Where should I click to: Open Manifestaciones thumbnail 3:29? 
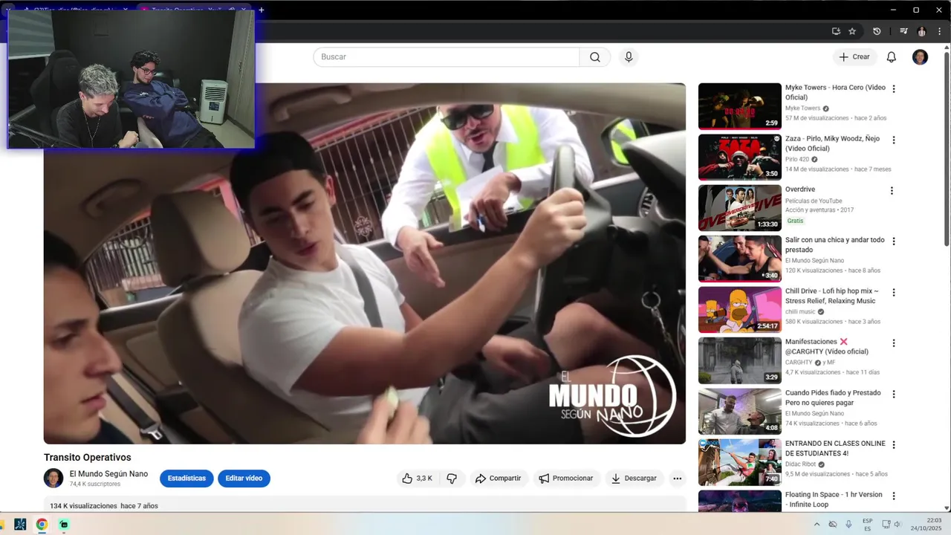pos(740,360)
